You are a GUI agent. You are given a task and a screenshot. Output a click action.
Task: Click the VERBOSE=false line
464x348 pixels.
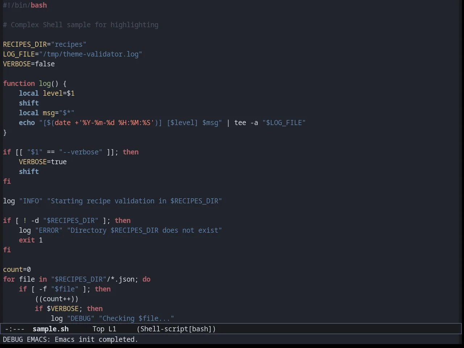pos(29,64)
